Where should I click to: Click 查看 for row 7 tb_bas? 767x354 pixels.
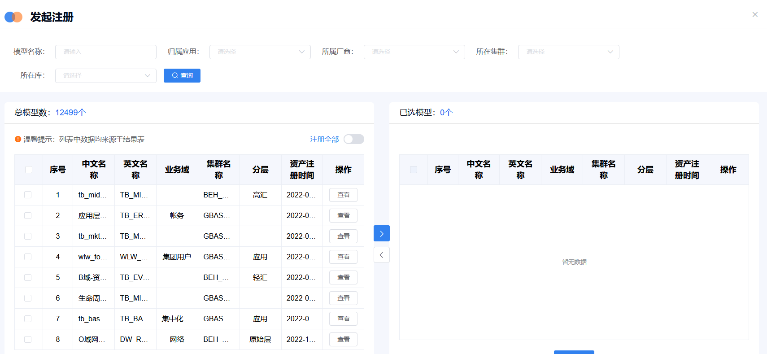click(343, 319)
